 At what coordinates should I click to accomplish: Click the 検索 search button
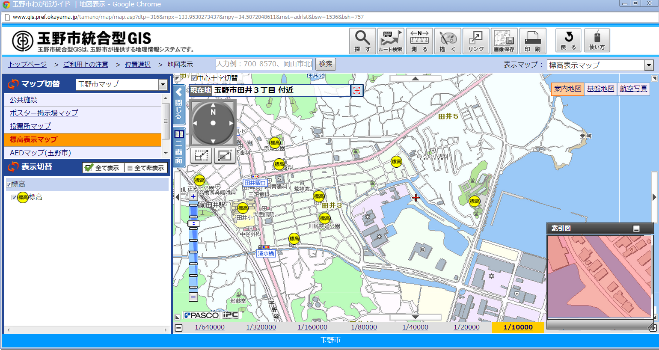[x=326, y=64]
